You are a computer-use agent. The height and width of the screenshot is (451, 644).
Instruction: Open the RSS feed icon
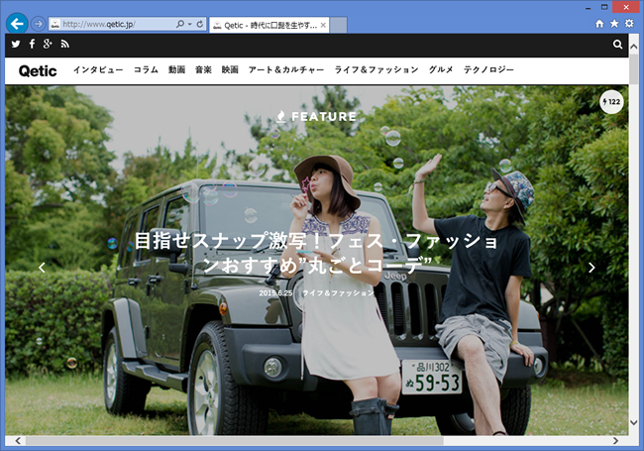coord(64,45)
